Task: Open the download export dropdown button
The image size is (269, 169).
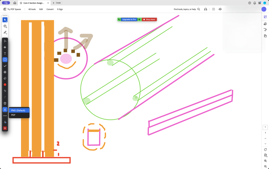Action: [x=5, y=109]
